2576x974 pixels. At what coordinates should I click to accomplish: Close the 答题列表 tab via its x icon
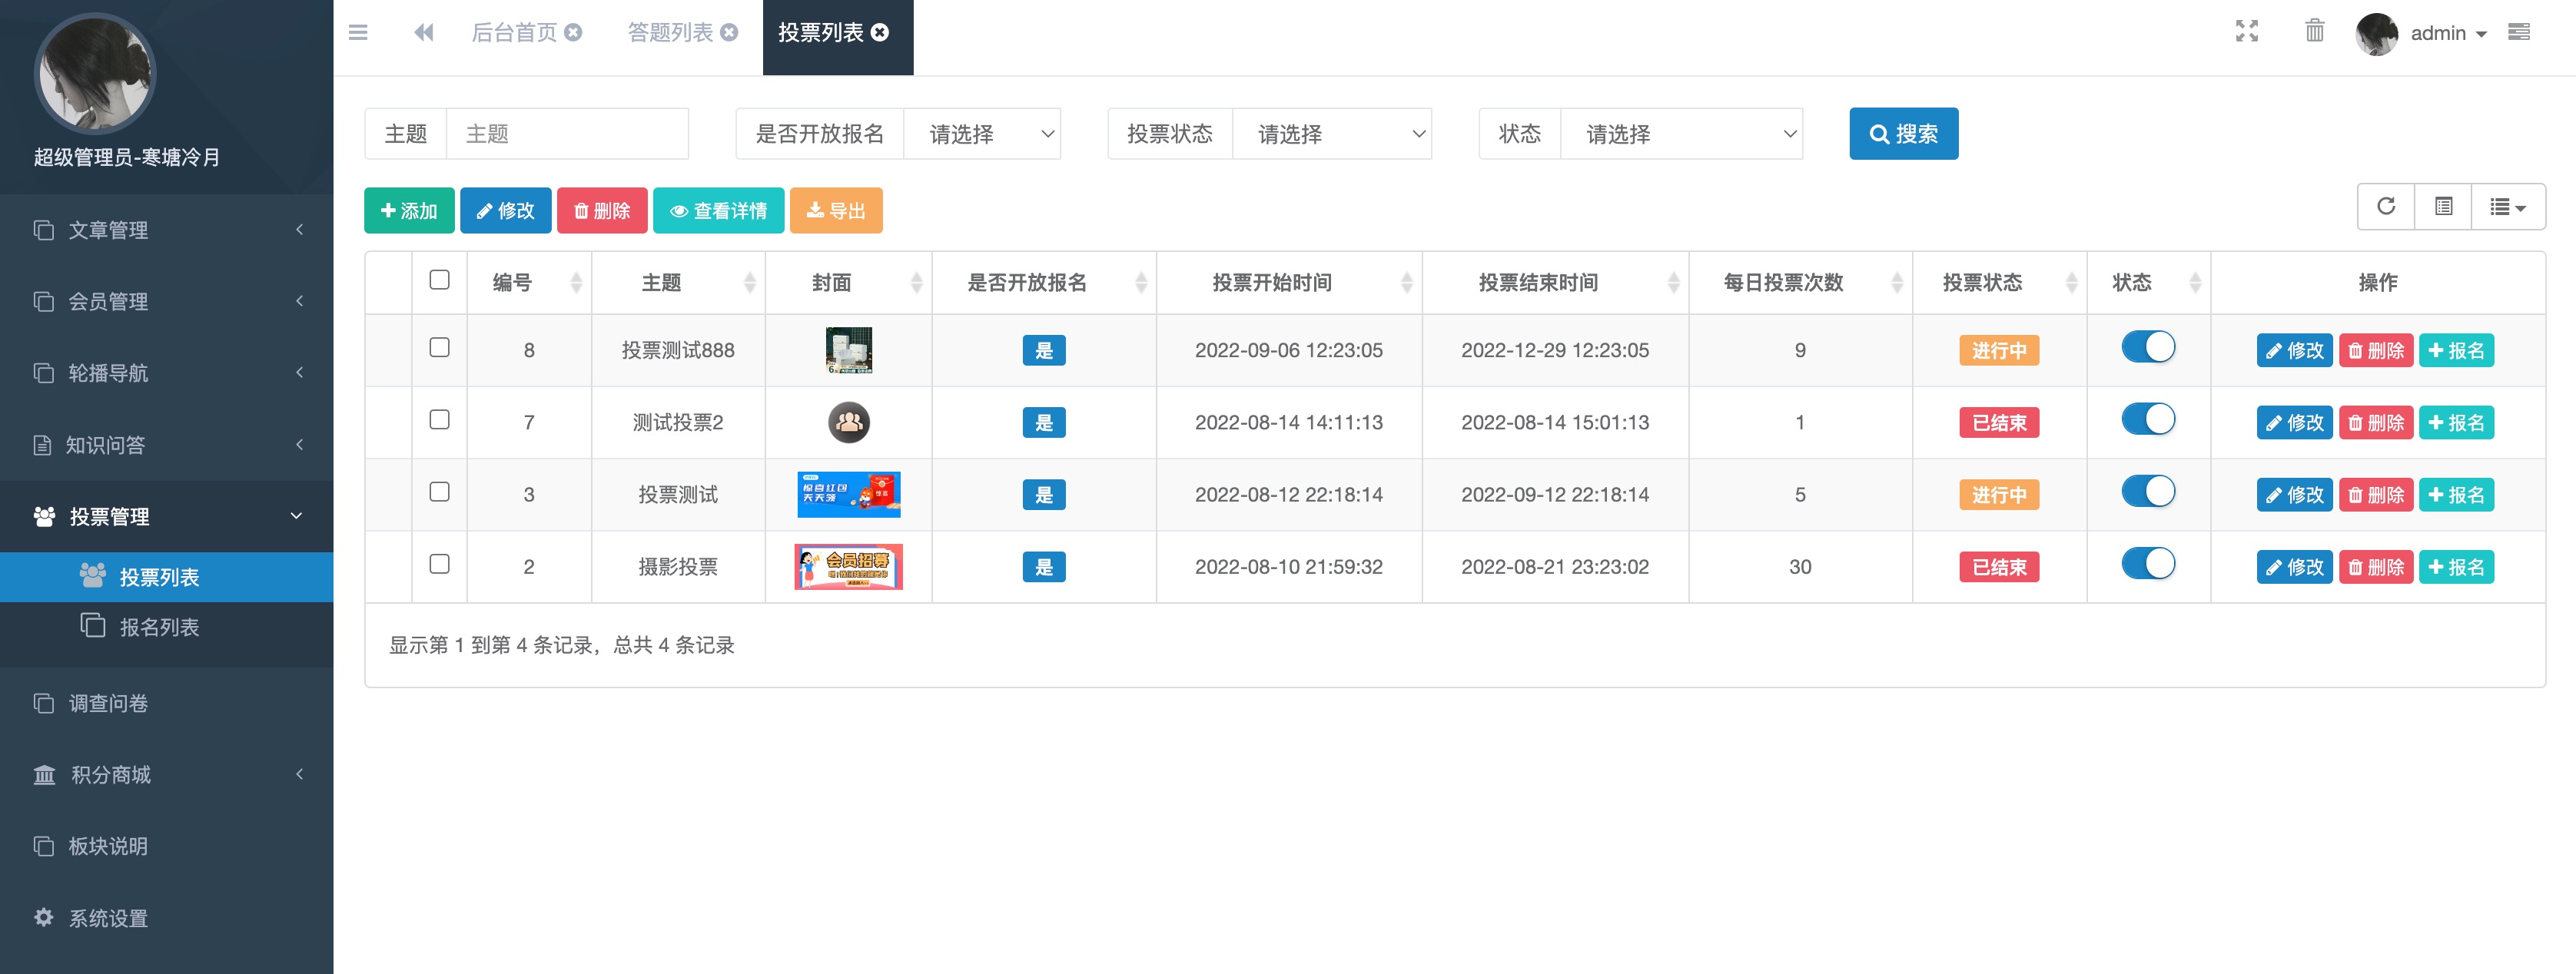(x=729, y=32)
